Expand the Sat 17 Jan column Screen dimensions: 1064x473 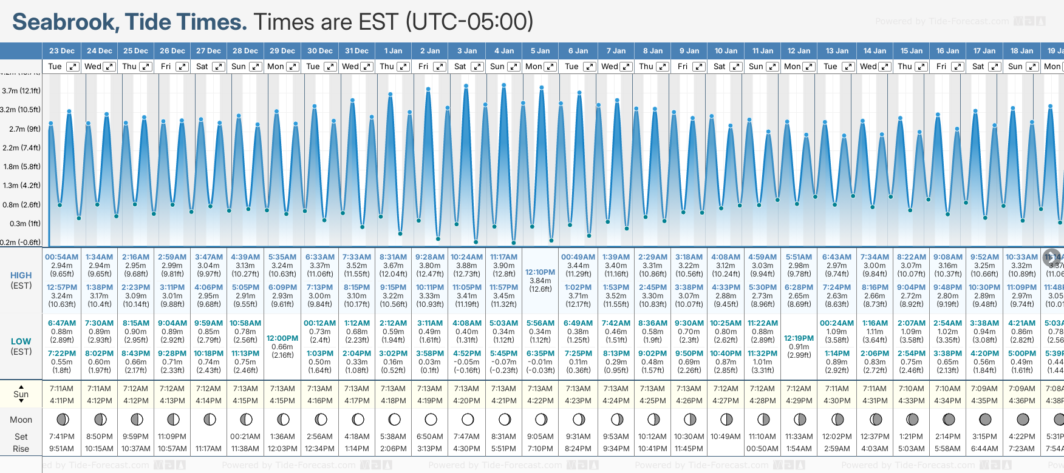[x=994, y=67]
